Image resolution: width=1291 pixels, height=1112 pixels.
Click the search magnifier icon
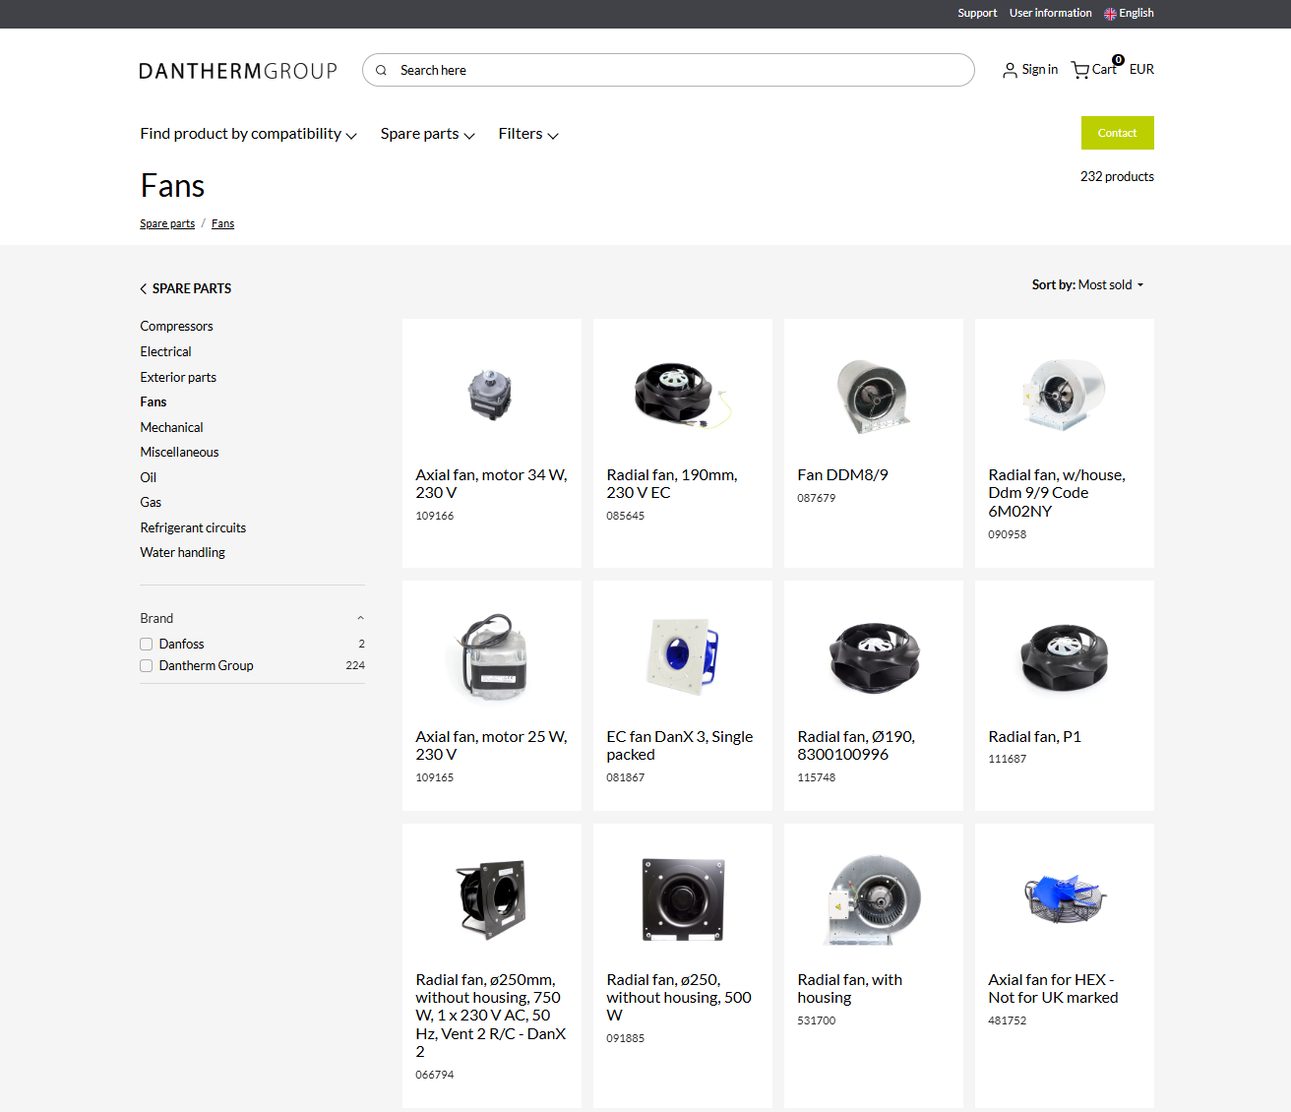click(381, 70)
